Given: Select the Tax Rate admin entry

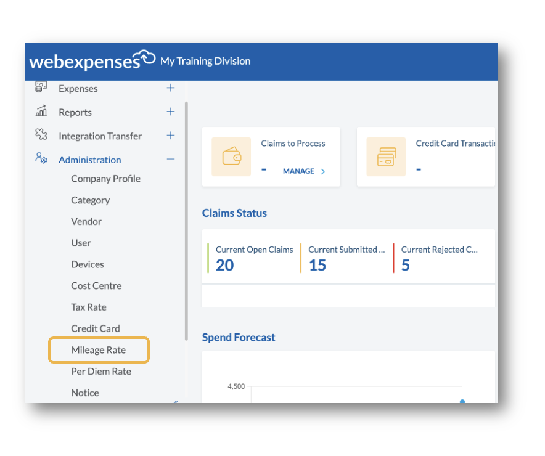Looking at the screenshot, I should click(x=88, y=307).
